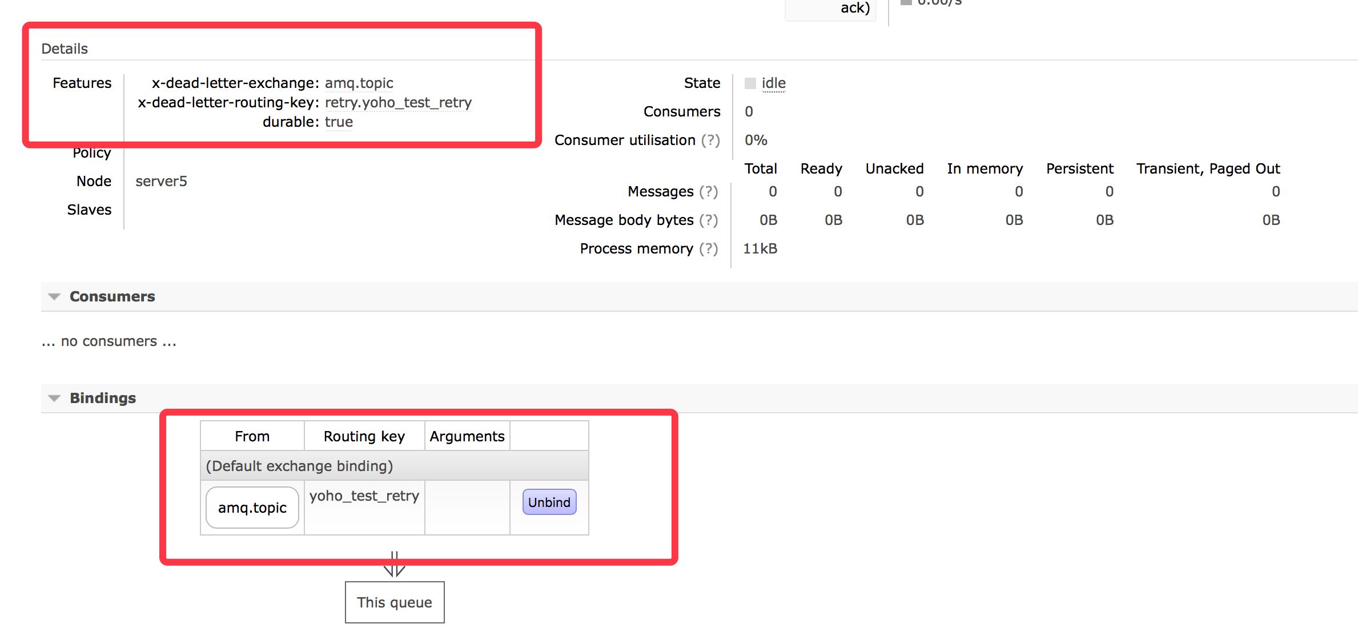
Task: Click the amq.topic dead-letter exchange value
Action: [x=359, y=83]
